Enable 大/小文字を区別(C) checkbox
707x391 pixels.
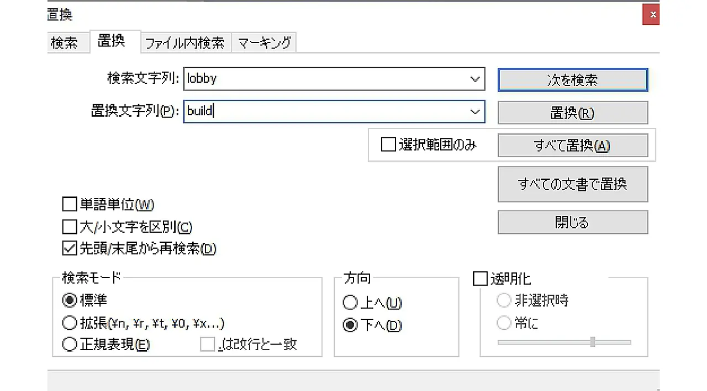click(69, 227)
